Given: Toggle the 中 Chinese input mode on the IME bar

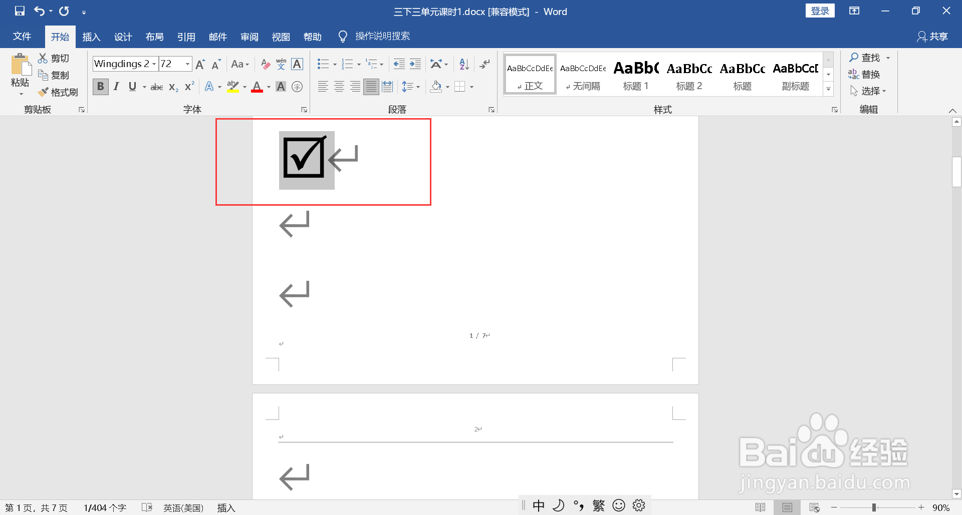Looking at the screenshot, I should (x=539, y=506).
